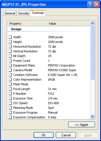Click the 'Width' property label
101x141 pixels.
(x=17, y=37)
